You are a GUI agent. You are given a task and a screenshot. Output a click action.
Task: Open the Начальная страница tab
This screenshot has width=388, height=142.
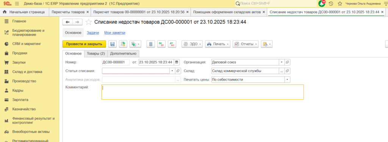pos(24,12)
